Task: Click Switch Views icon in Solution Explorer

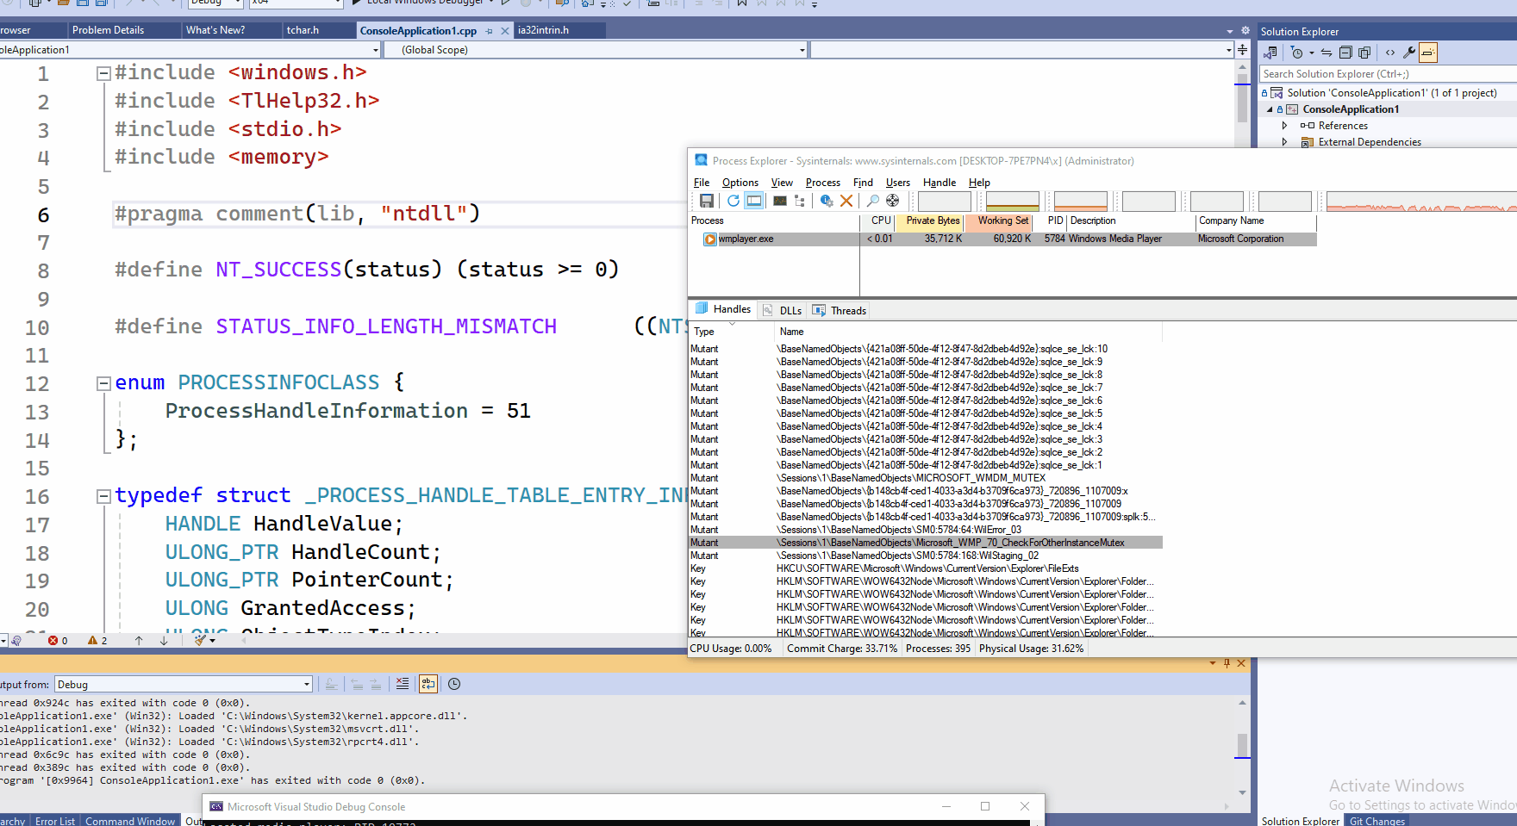Action: (x=1270, y=53)
